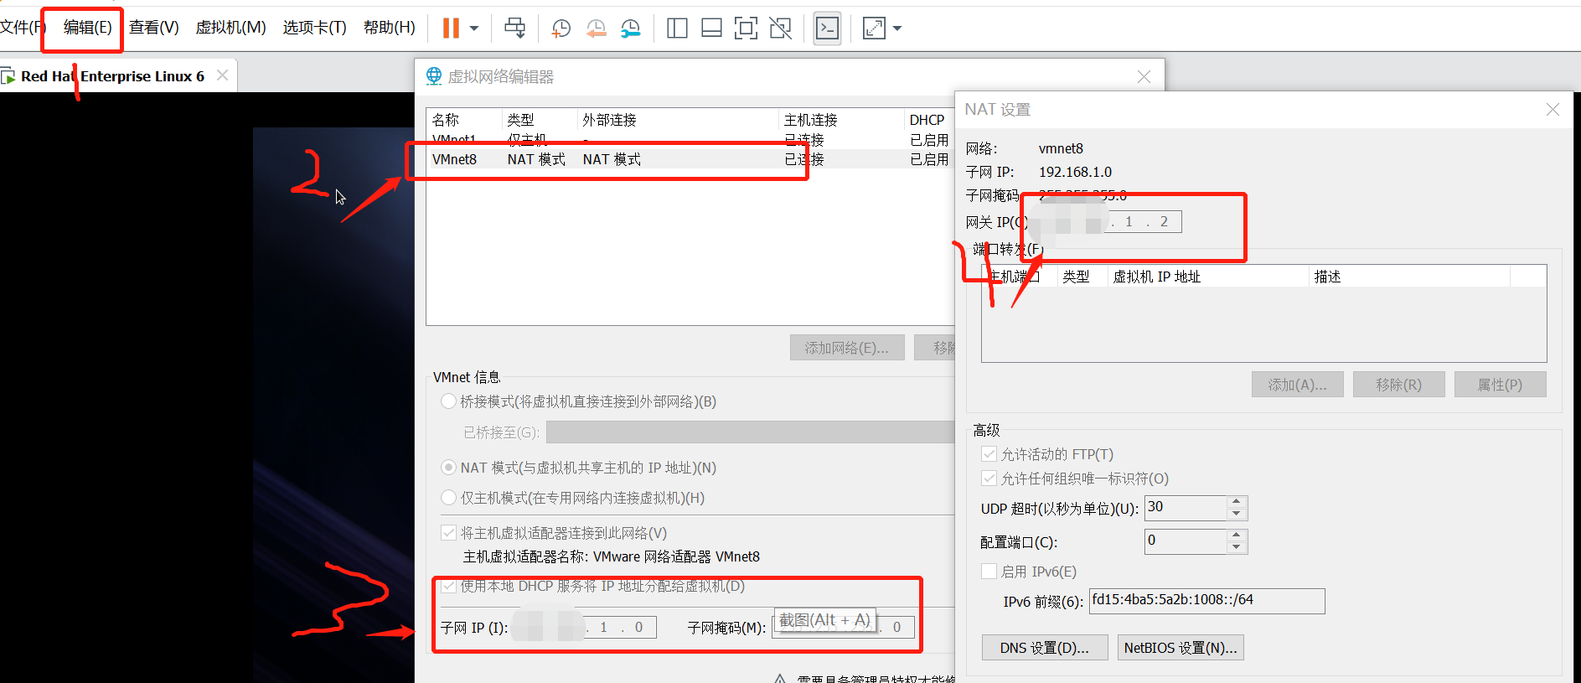Select the 桥接模式 radio button
The width and height of the screenshot is (1581, 683).
(x=448, y=401)
